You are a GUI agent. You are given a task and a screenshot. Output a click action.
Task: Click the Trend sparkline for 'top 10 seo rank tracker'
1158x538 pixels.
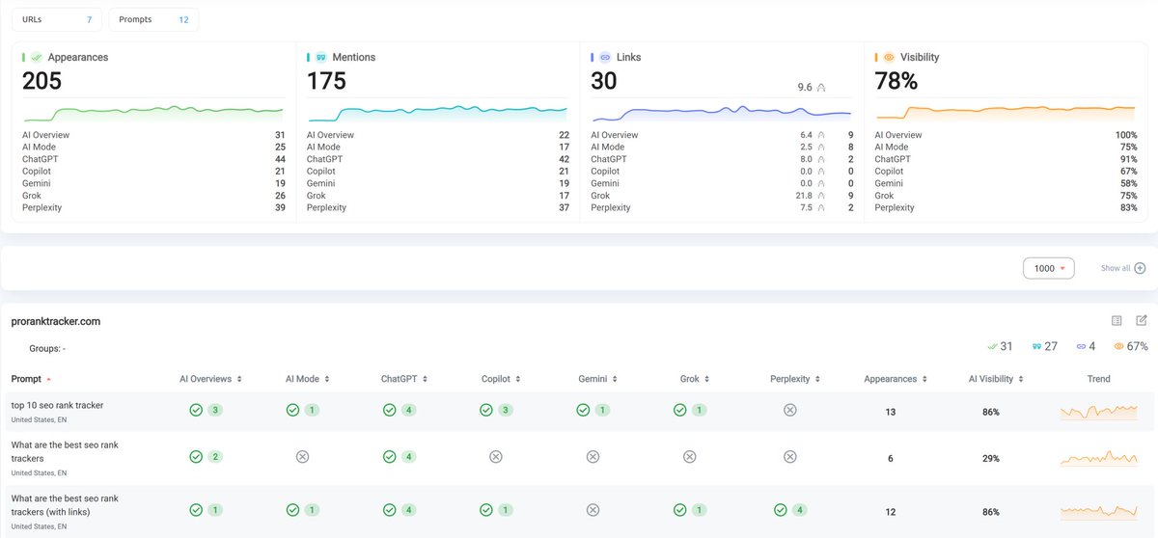point(1099,412)
